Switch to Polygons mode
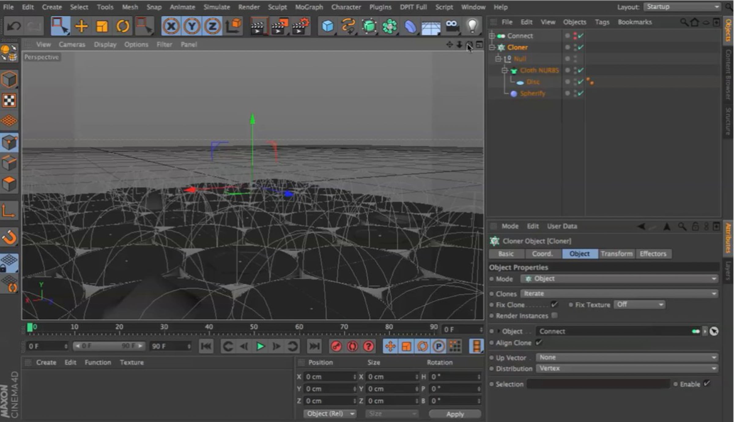 click(x=9, y=184)
